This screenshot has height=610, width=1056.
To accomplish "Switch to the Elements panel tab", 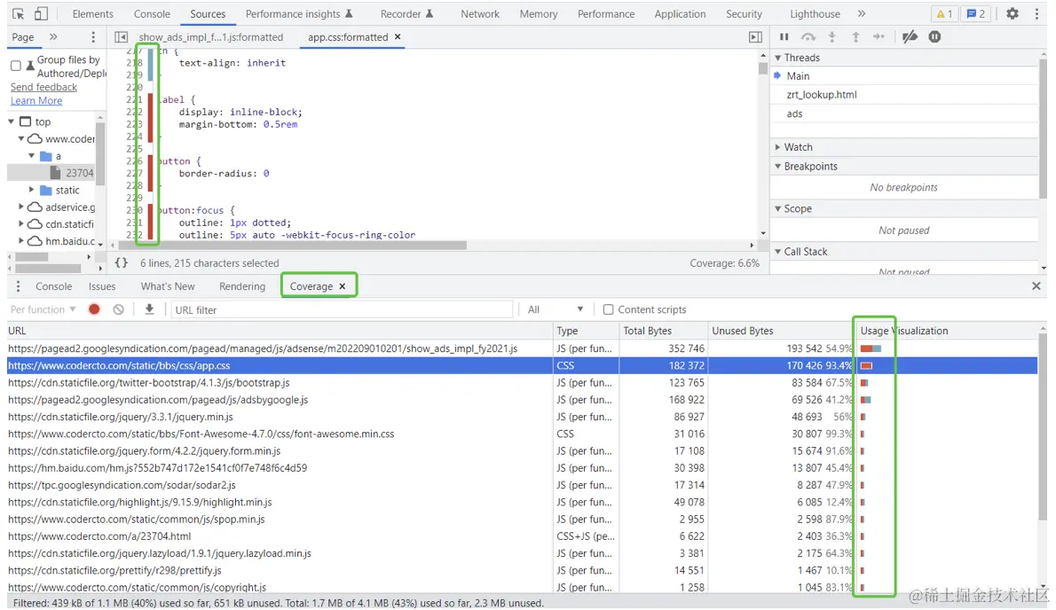I will coord(93,13).
